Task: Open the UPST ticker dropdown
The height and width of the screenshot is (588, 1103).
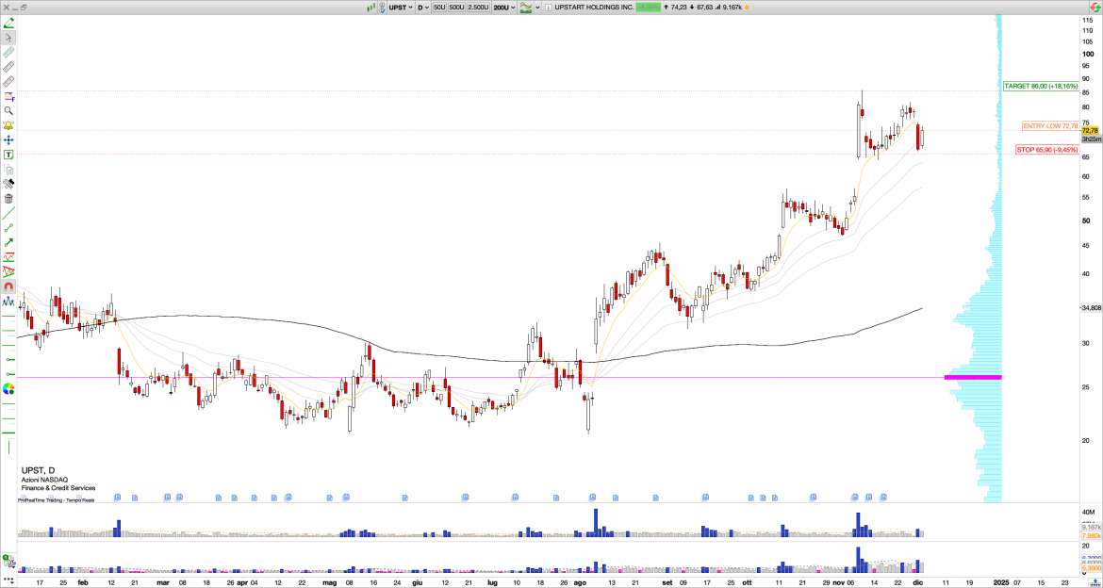Action: coord(400,8)
